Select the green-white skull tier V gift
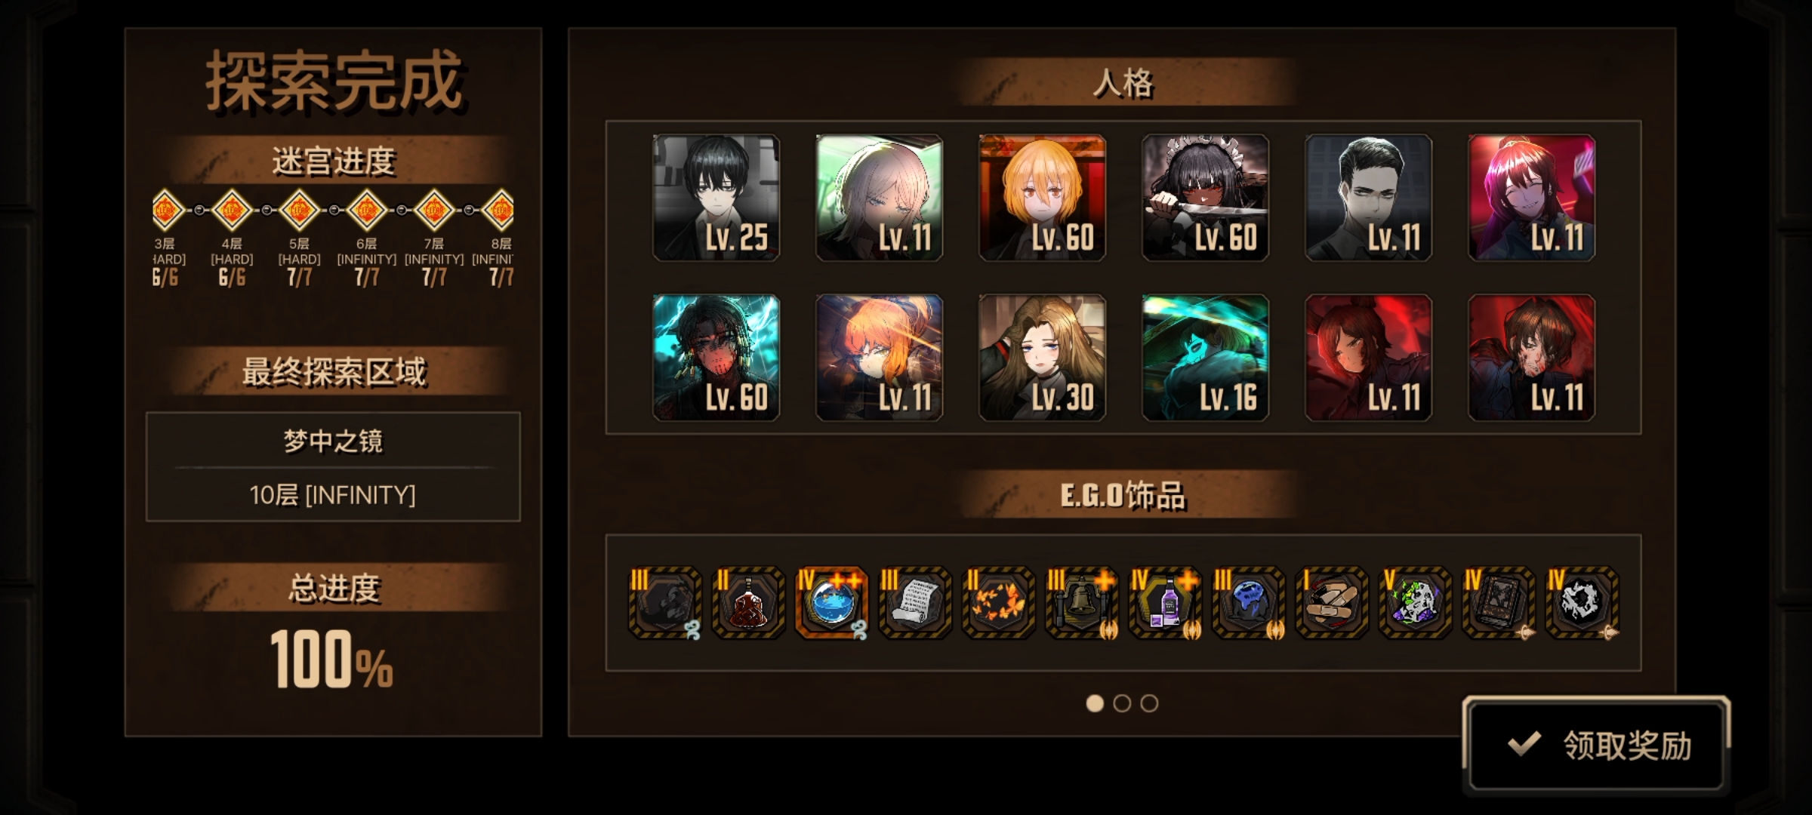This screenshot has width=1812, height=815. pos(1415,603)
